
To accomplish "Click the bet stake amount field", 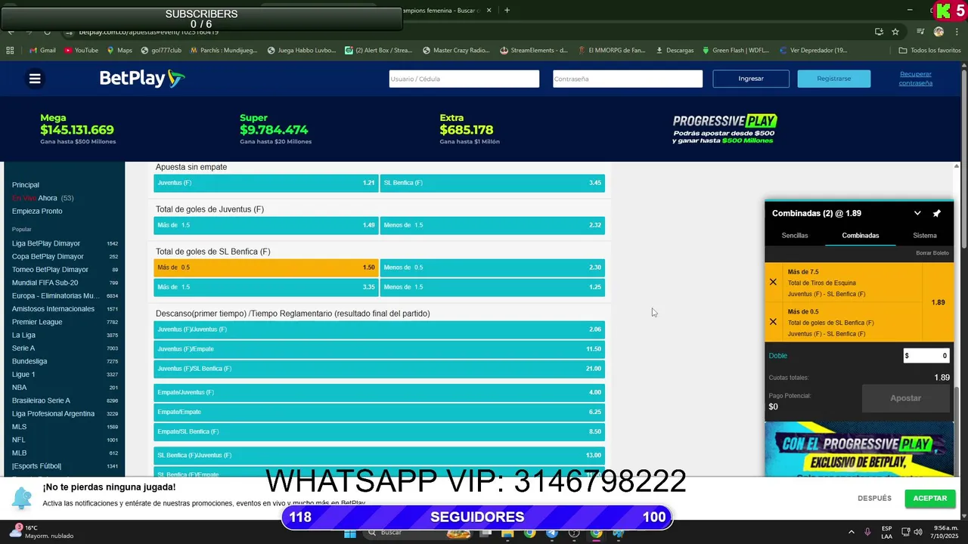I will point(926,356).
